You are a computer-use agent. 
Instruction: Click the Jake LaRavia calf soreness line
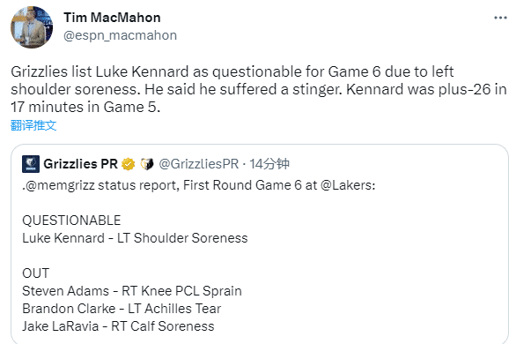pyautogui.click(x=118, y=326)
